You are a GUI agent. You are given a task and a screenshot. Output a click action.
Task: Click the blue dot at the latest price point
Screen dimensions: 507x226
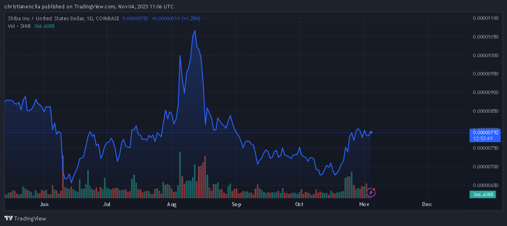click(371, 132)
